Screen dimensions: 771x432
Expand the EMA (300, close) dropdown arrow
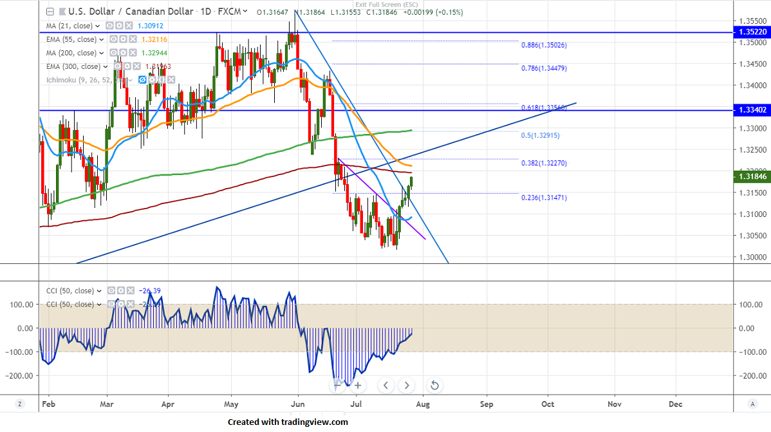(x=106, y=67)
